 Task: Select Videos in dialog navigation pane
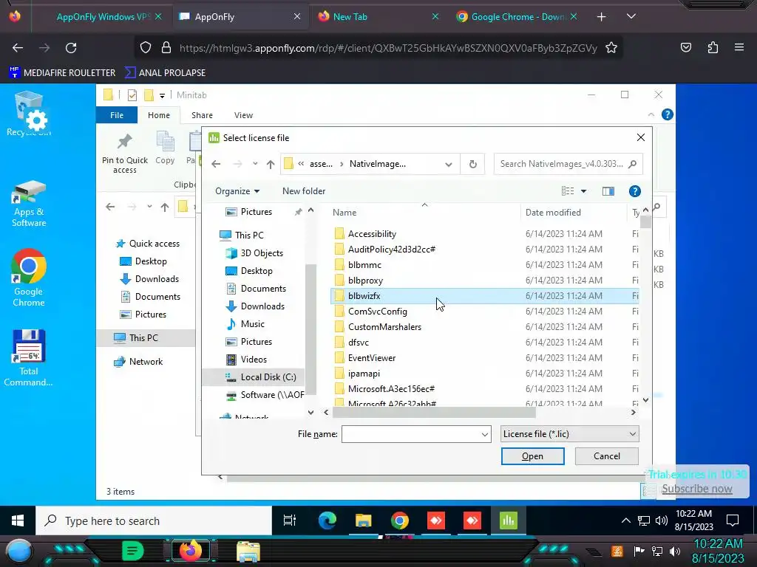tap(254, 360)
